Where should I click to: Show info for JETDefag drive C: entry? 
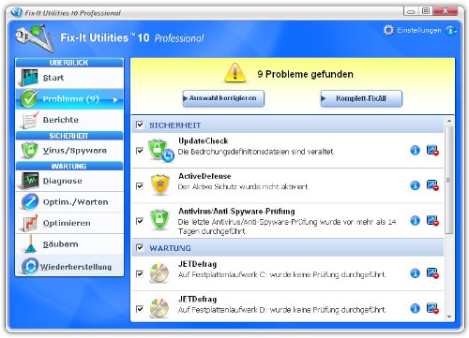[x=415, y=273]
